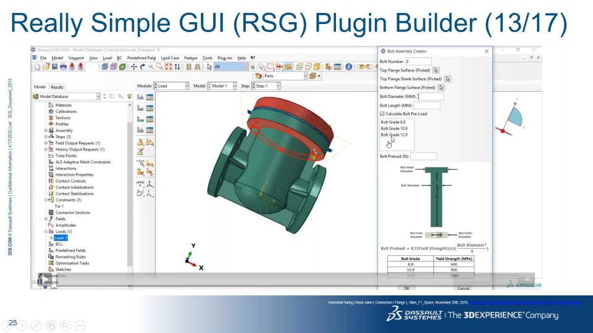Open the File menu

43,58
